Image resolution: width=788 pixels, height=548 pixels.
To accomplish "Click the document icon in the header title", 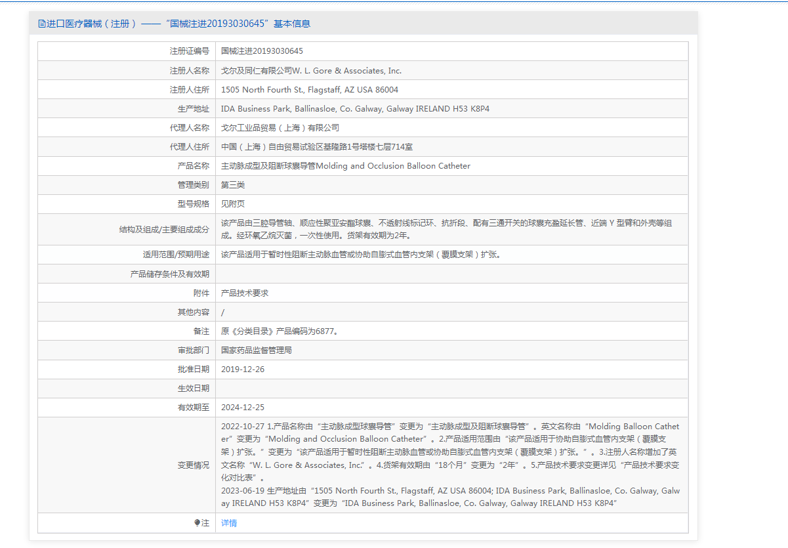I will tap(42, 24).
